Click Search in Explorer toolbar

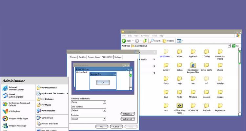pos(155,41)
